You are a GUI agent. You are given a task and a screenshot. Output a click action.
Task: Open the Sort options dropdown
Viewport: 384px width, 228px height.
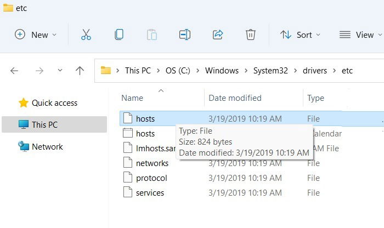[299, 35]
